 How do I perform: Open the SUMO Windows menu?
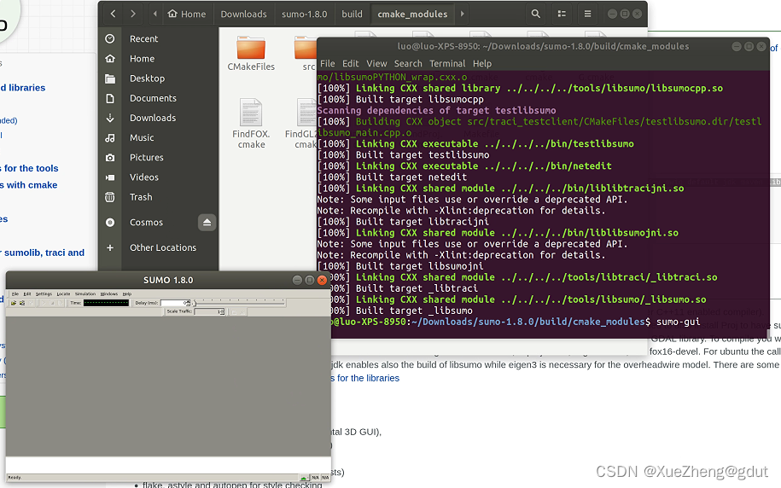[x=109, y=293]
